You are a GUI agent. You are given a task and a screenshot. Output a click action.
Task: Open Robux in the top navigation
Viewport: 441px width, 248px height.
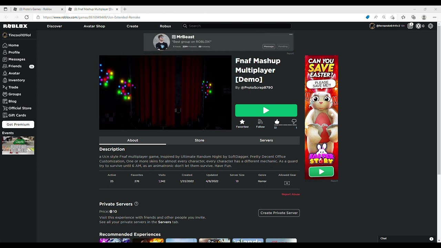click(165, 26)
